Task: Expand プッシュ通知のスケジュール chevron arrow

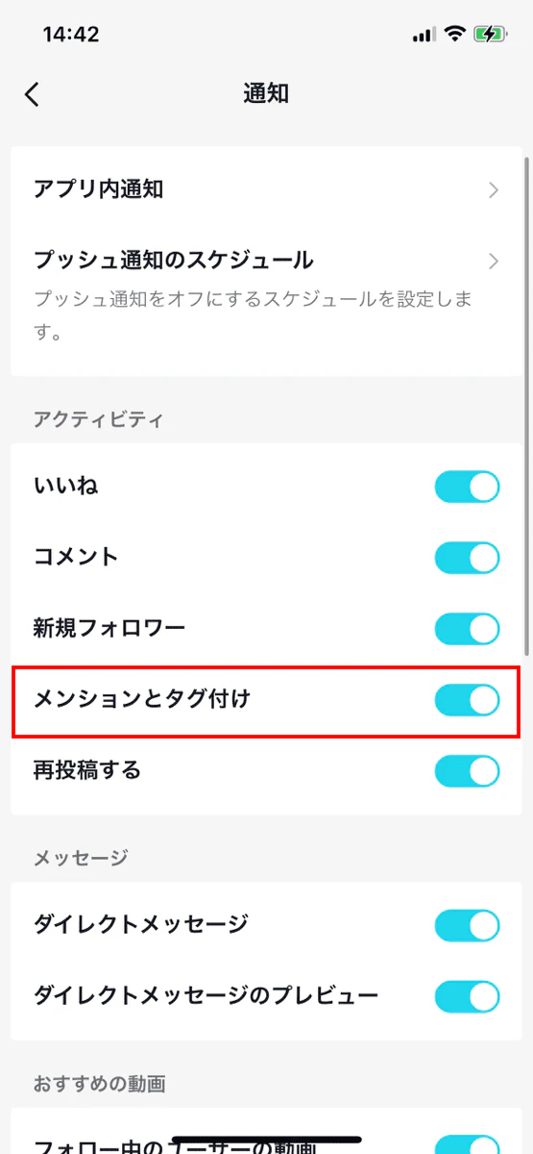Action: click(494, 261)
